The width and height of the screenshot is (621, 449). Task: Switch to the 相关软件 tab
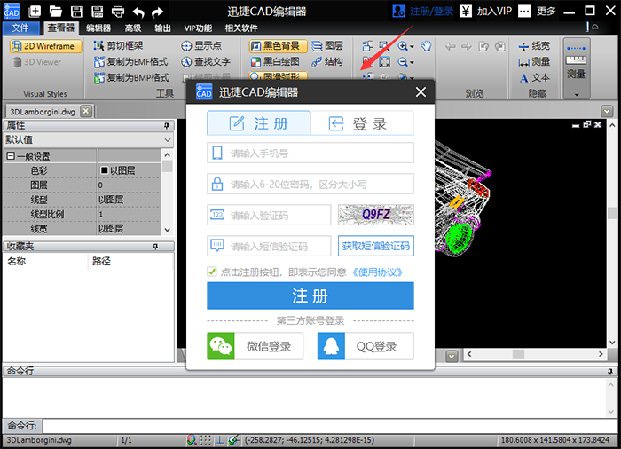pyautogui.click(x=241, y=28)
